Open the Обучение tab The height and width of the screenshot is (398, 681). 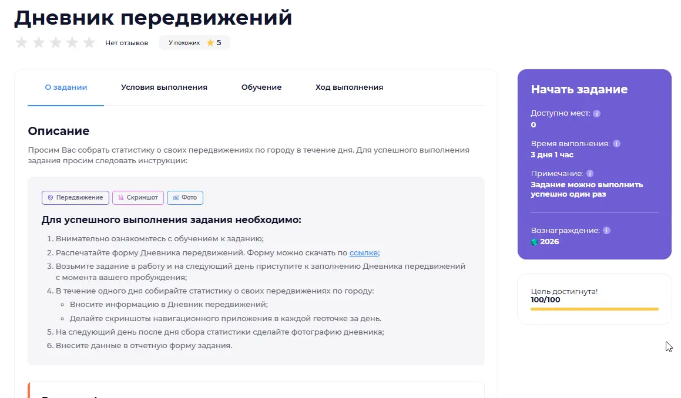tap(261, 87)
